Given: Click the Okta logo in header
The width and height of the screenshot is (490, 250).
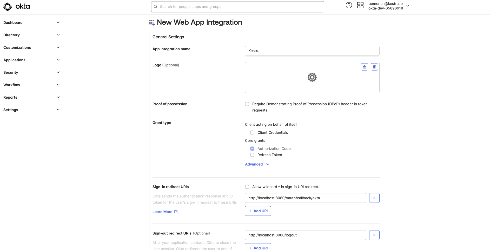Looking at the screenshot, I should coord(17,6).
